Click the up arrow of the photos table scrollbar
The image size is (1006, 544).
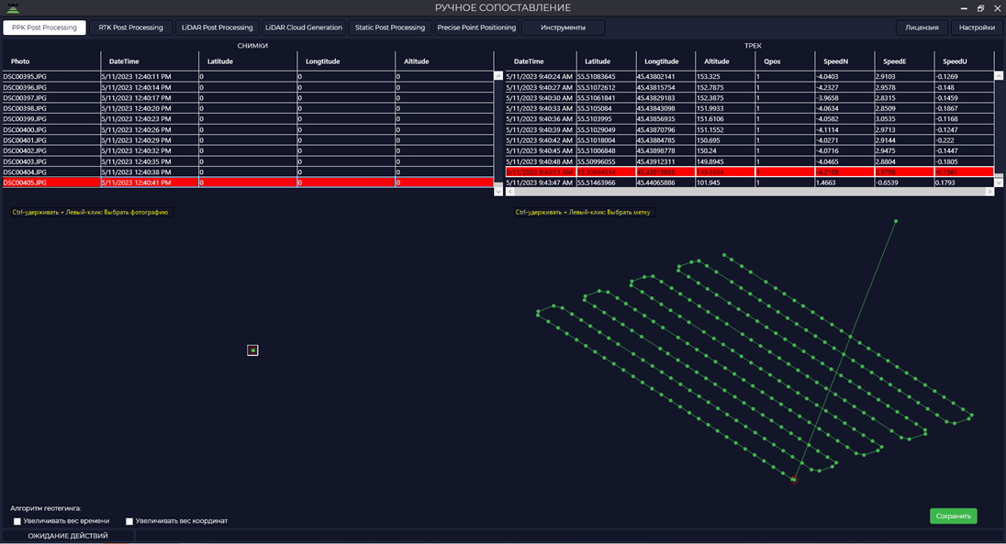click(x=498, y=76)
